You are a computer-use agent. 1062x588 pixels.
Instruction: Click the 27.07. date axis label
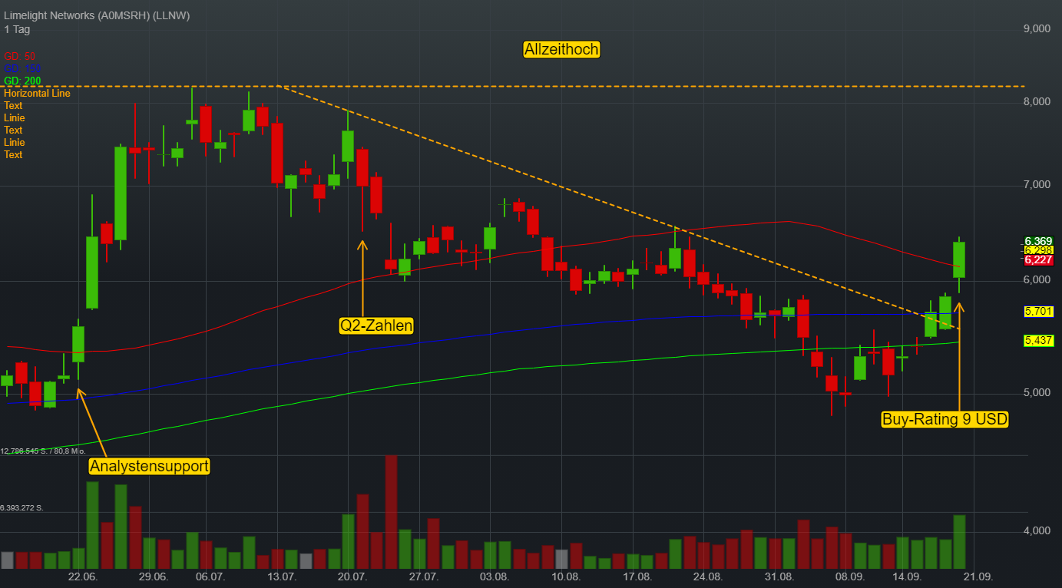pyautogui.click(x=423, y=576)
